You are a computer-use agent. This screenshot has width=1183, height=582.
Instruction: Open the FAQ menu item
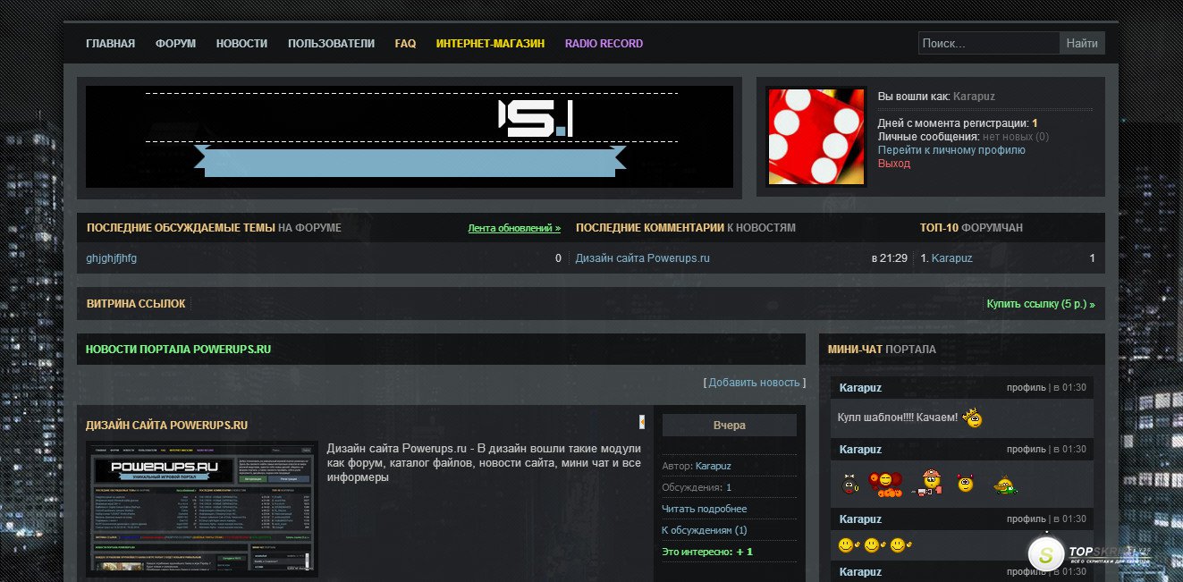click(405, 43)
